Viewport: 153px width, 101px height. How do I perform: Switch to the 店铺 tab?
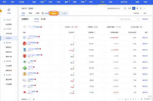click(x=23, y=13)
